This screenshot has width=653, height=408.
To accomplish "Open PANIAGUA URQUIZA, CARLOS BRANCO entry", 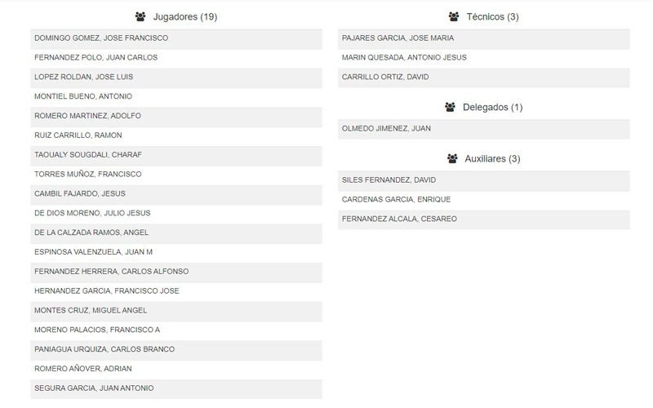I will (x=176, y=350).
